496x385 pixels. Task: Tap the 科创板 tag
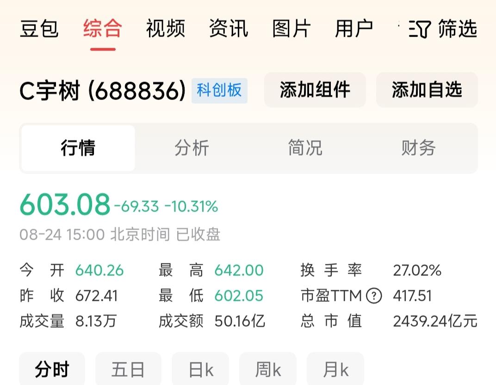point(219,91)
